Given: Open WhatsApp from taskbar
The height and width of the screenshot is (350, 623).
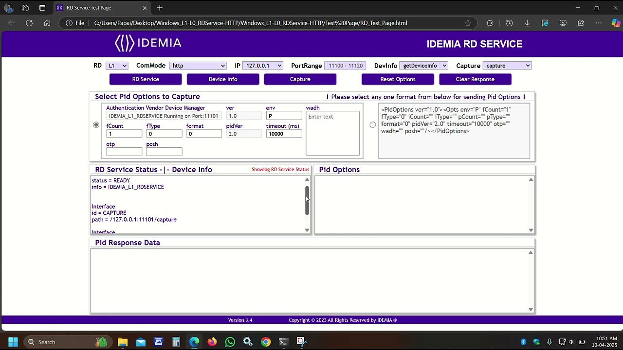Looking at the screenshot, I should point(230,342).
